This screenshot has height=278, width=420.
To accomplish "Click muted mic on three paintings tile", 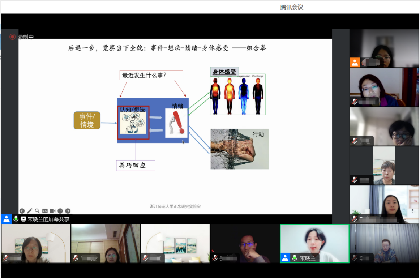I will point(145,258).
